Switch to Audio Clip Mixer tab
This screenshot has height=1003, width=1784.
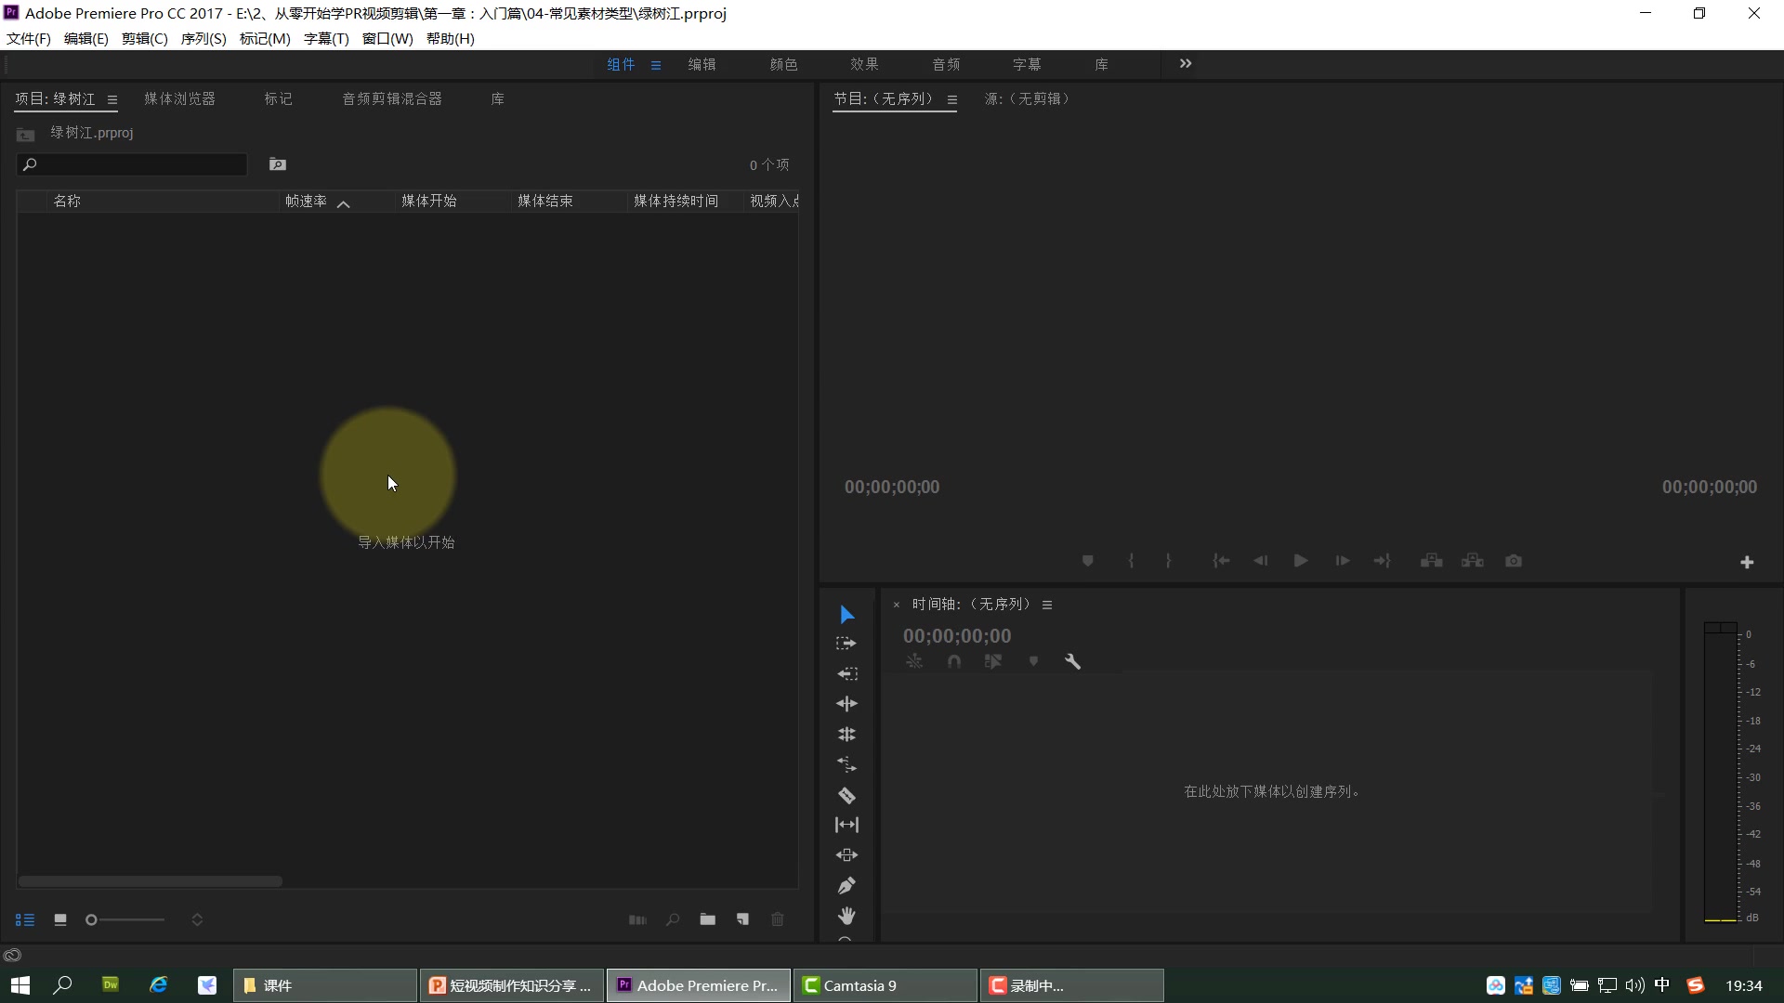392,98
